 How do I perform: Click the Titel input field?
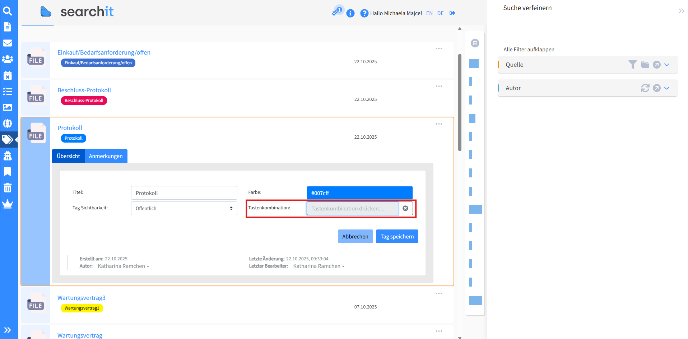(x=184, y=193)
